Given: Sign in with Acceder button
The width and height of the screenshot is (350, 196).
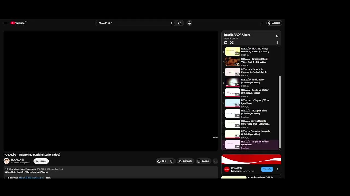Looking at the screenshot, I should 274,23.
